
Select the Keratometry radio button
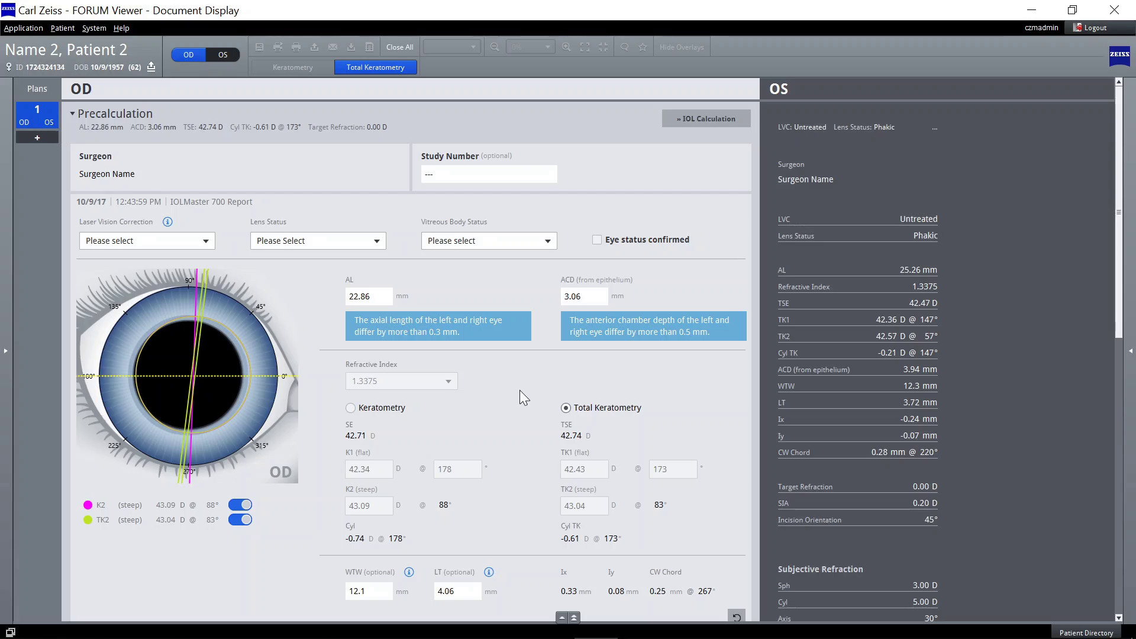(350, 408)
